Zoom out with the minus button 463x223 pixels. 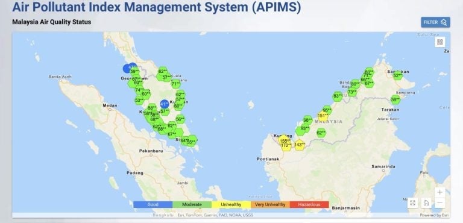coord(439,203)
